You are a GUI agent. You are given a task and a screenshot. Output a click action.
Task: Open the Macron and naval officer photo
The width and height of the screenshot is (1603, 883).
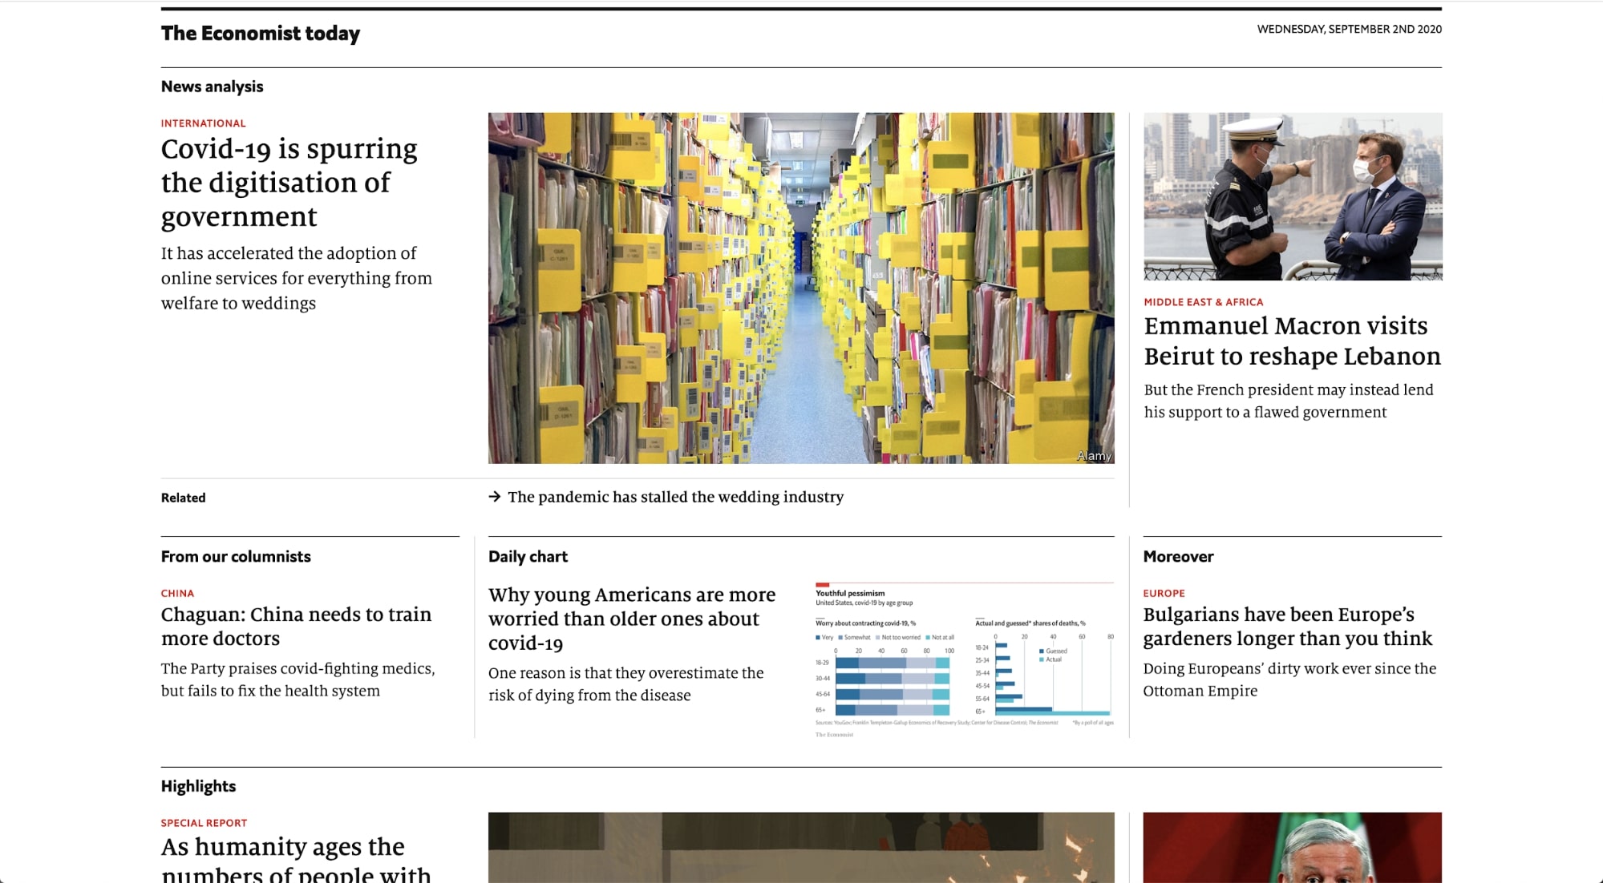(1293, 196)
